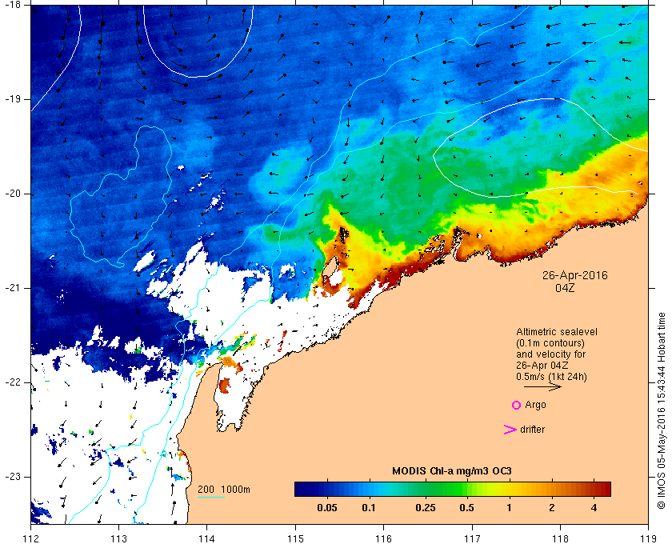The image size is (672, 544).
Task: Click the 'drifter' legend label
Action: click(x=532, y=430)
